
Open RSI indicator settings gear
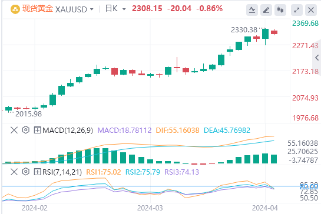coord(26,172)
